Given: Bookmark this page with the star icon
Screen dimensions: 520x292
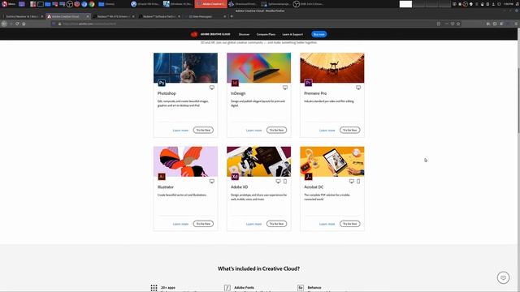Looking at the screenshot, I should (458, 24).
